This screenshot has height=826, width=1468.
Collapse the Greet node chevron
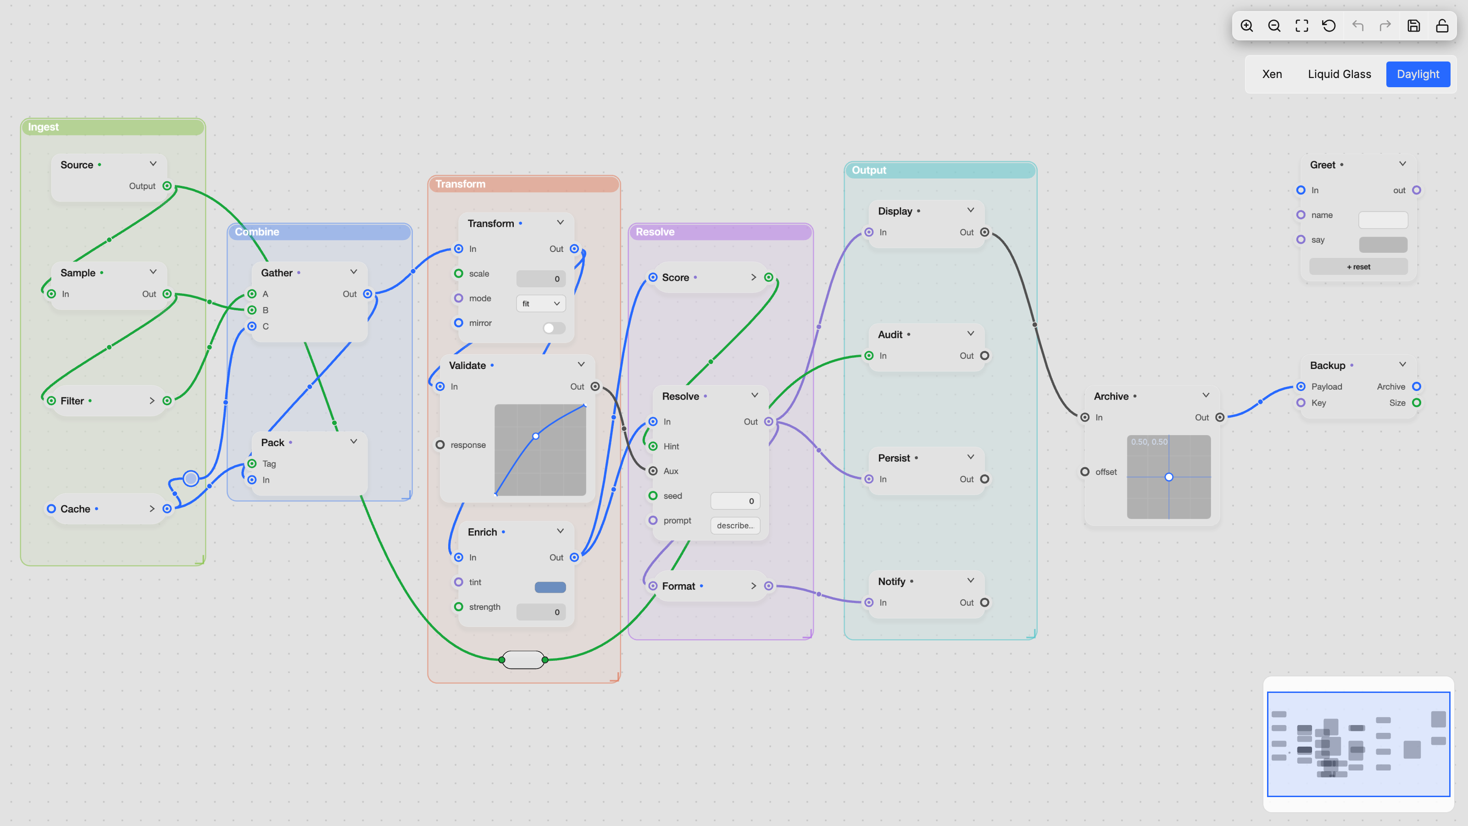[1402, 164]
